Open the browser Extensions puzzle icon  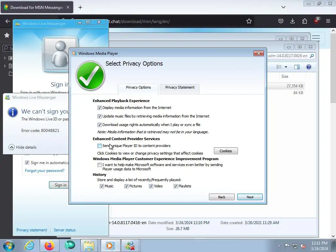coord(304,21)
